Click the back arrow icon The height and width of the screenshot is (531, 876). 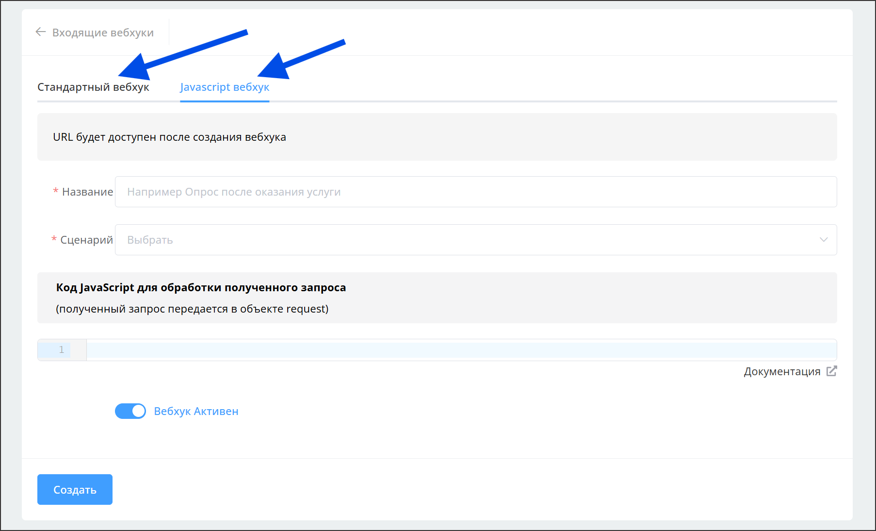(x=41, y=32)
